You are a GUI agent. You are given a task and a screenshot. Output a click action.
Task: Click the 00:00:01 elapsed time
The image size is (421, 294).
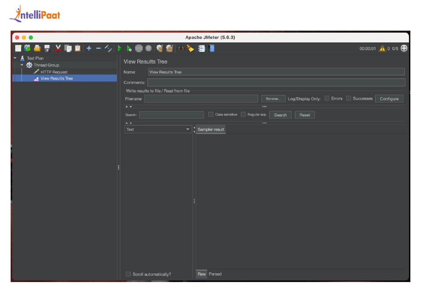tap(367, 49)
